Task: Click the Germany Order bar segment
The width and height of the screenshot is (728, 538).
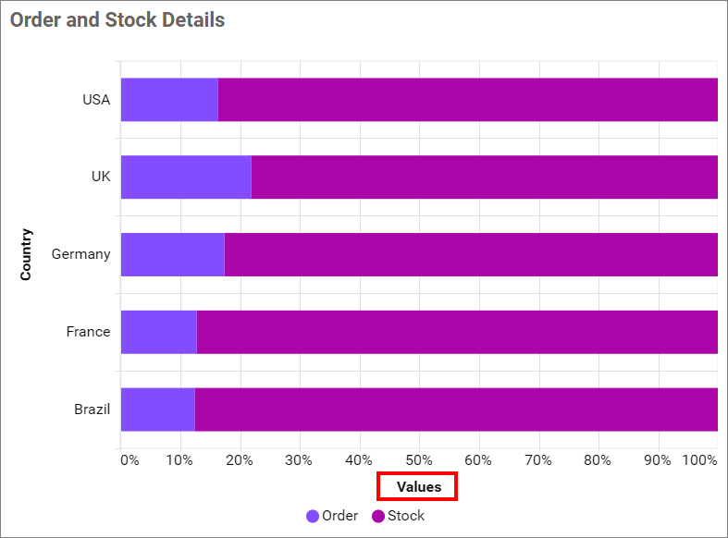Action: pos(172,254)
